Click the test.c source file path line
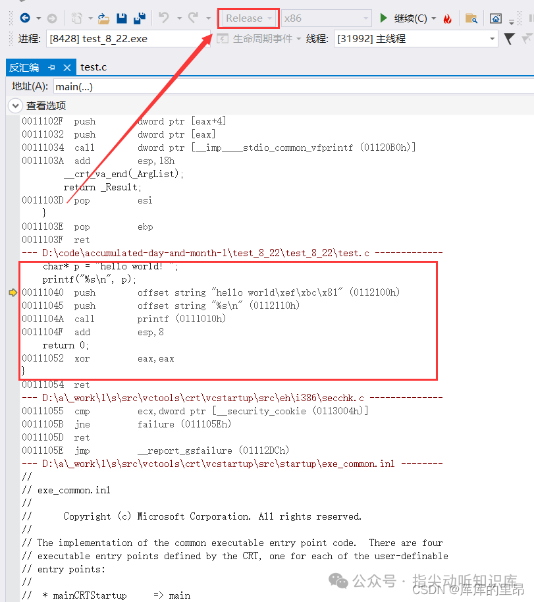 point(232,253)
